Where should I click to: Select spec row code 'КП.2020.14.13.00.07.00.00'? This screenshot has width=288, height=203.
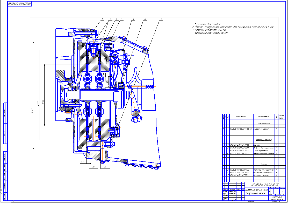(x=239, y=175)
